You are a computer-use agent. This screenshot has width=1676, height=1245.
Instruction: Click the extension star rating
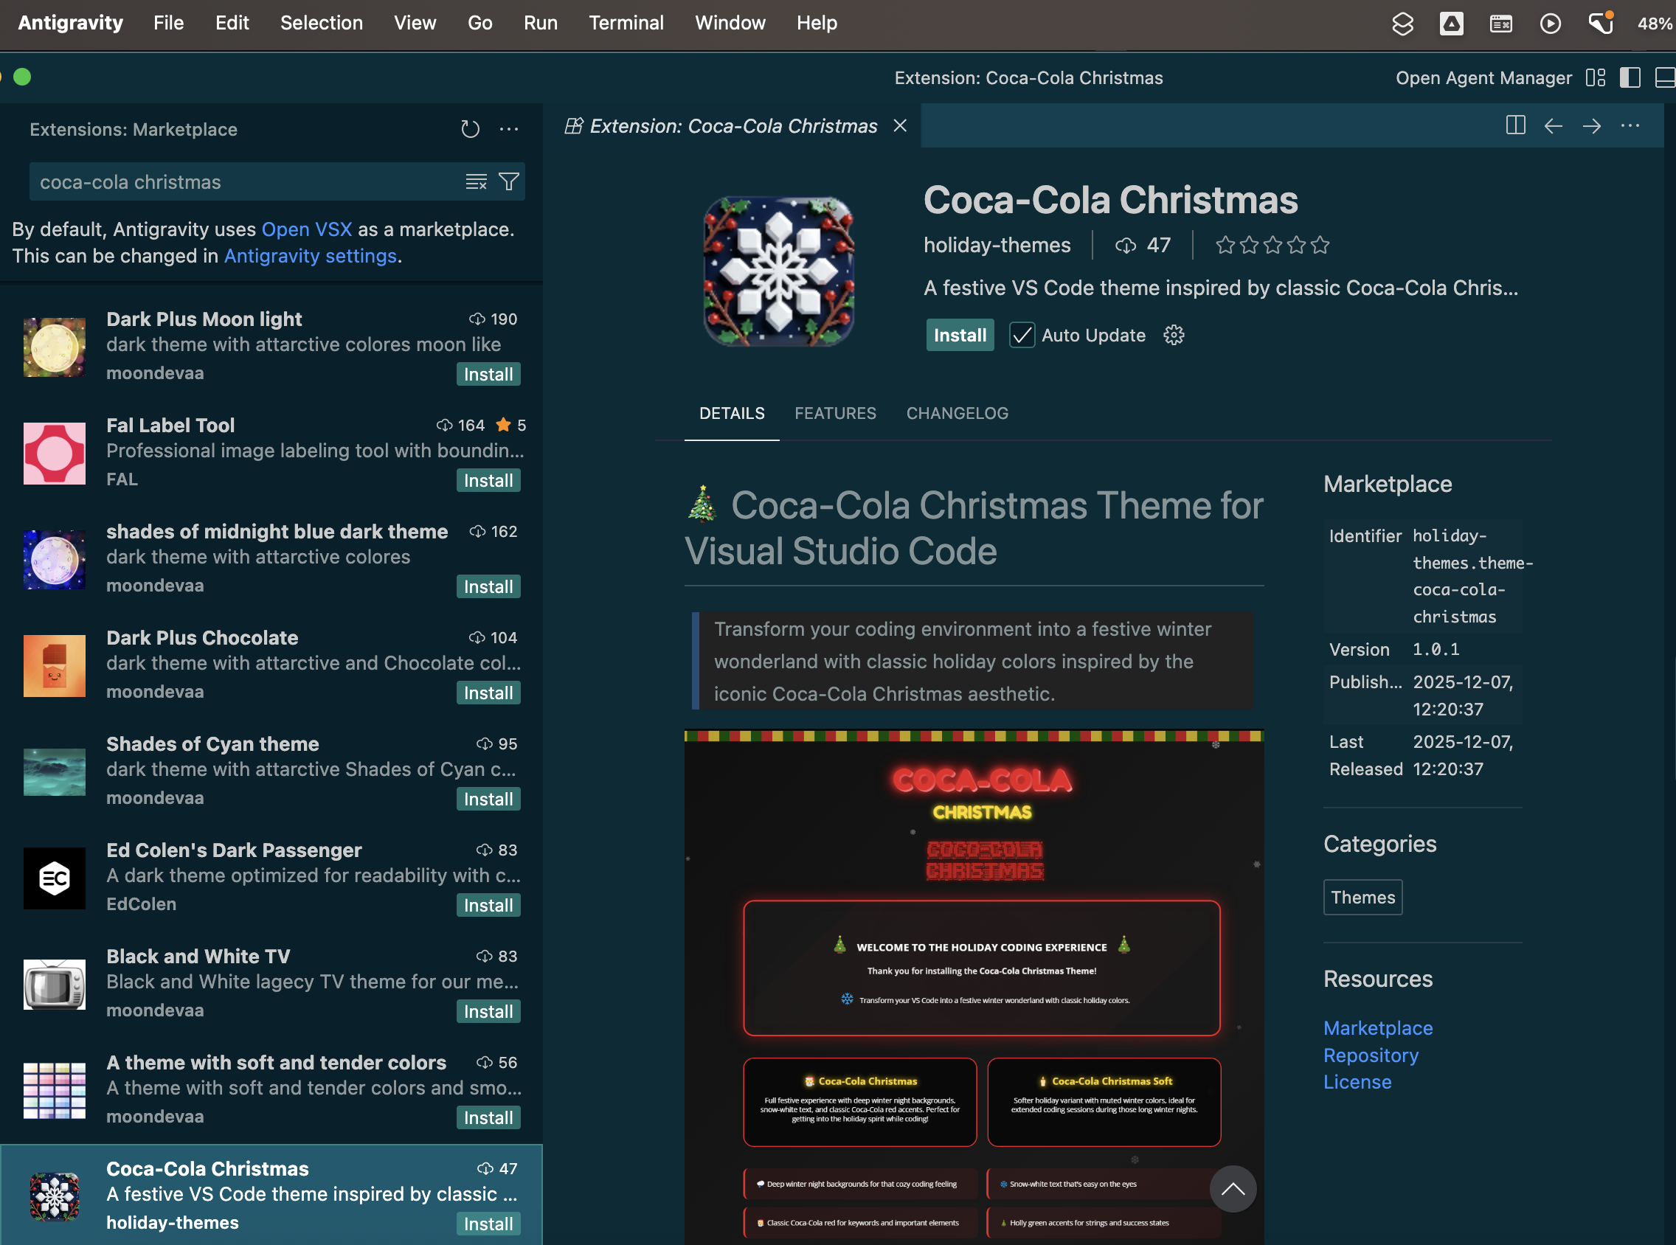[1272, 245]
